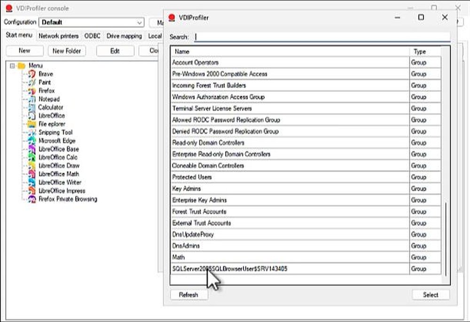
Task: Select the DnsAdmins row
Action: tap(306, 246)
